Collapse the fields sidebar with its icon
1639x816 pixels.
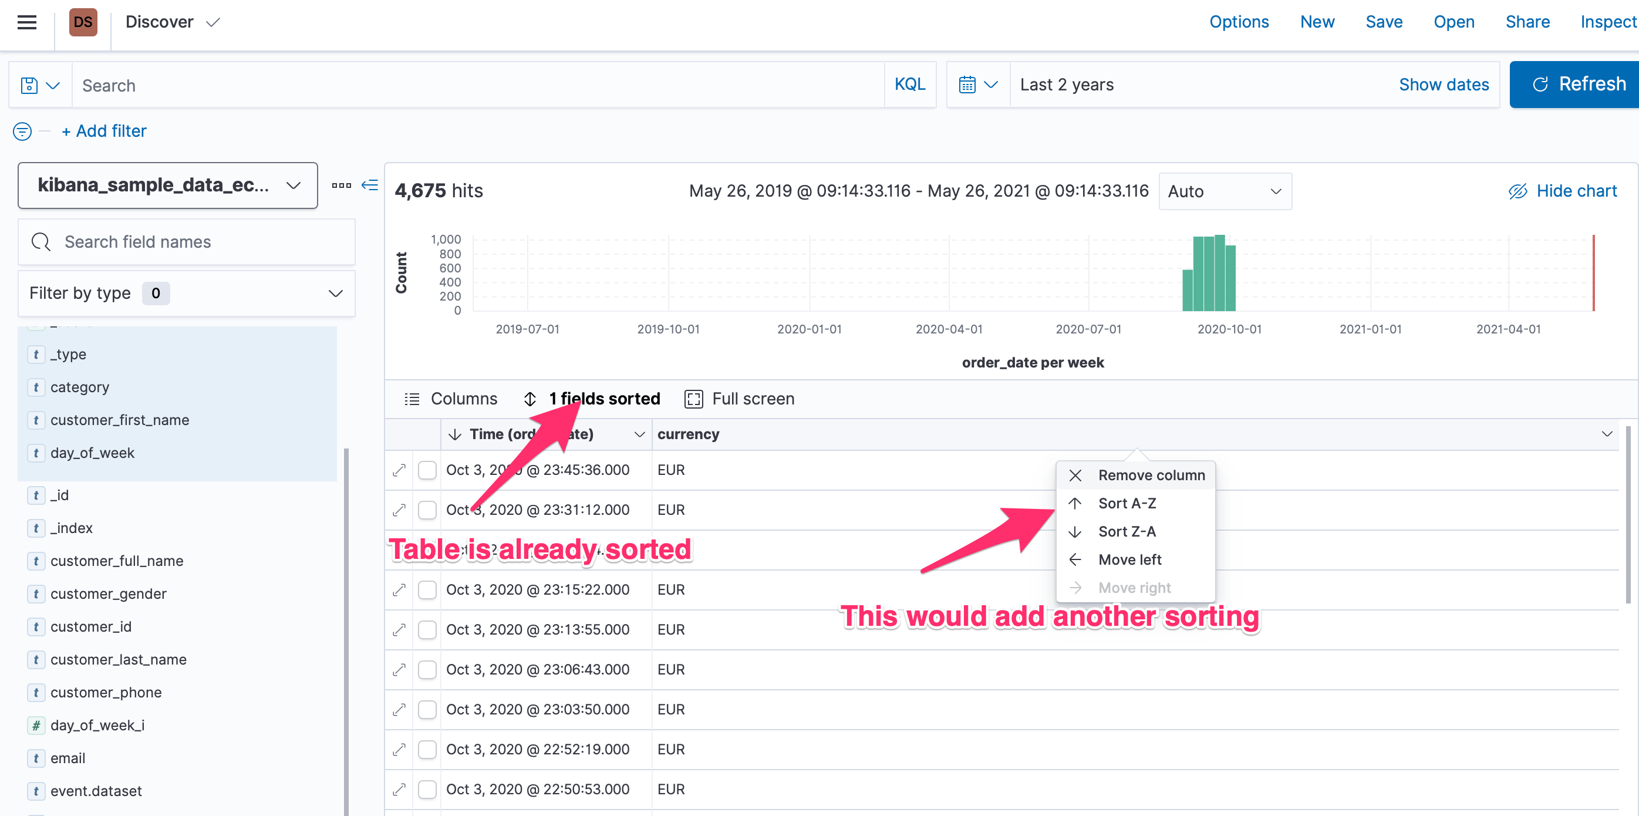click(370, 184)
